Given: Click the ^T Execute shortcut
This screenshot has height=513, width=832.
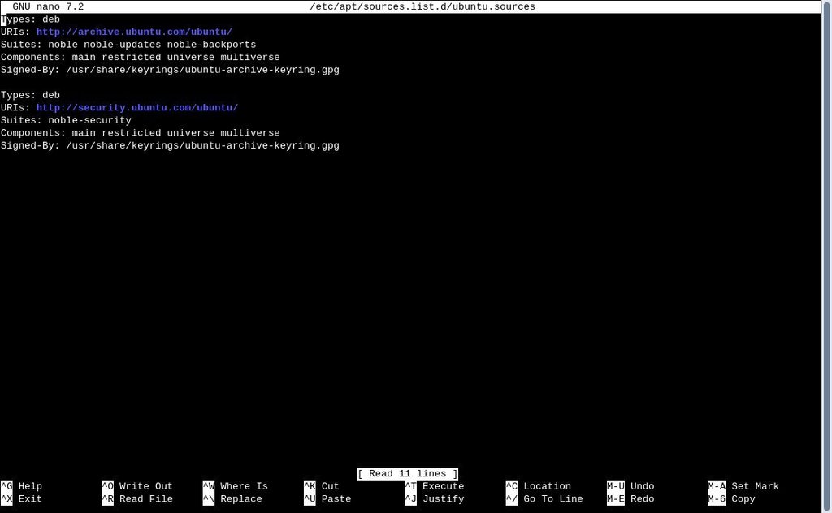Looking at the screenshot, I should [x=435, y=486].
